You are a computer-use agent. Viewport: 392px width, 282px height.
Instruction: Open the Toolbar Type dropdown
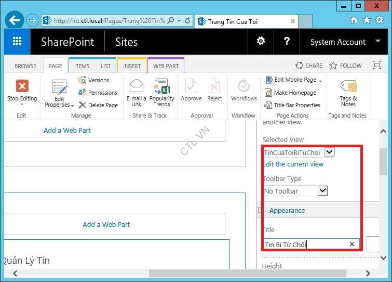(x=322, y=191)
